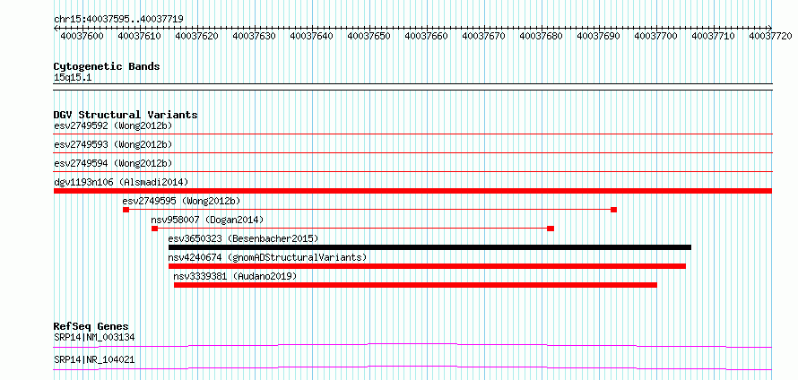Open variant esv2749594 (Wong2012b) label
The height and width of the screenshot is (380, 798).
(113, 163)
